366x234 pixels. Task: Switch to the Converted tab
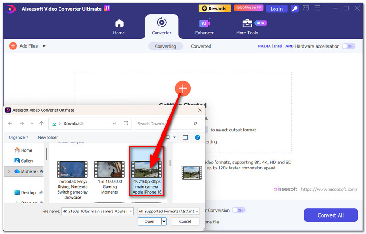(201, 46)
